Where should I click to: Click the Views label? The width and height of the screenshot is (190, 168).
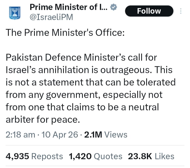coord(116,134)
